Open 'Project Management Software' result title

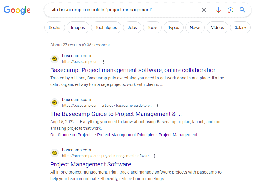point(91,164)
